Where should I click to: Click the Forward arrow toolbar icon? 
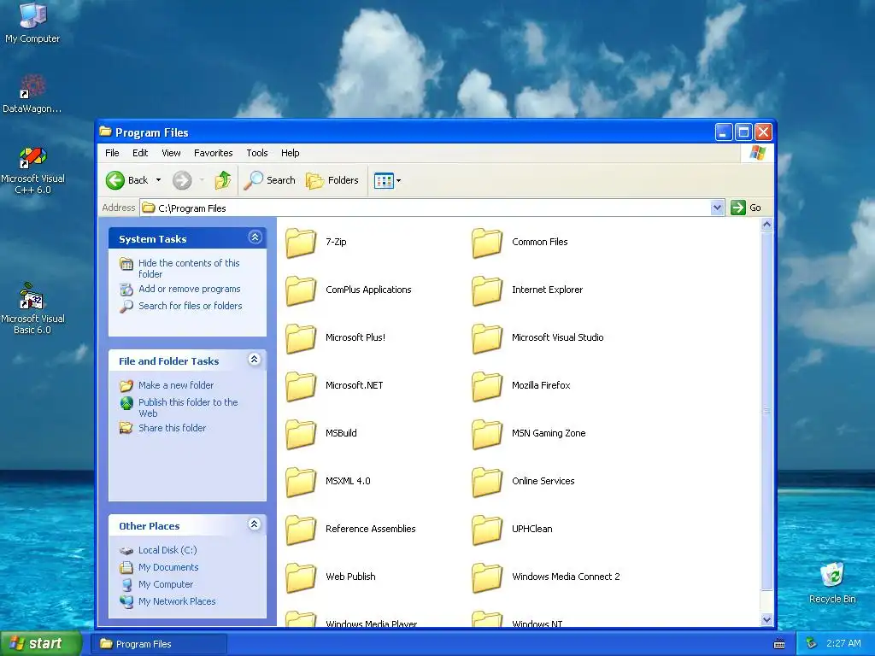[182, 180]
